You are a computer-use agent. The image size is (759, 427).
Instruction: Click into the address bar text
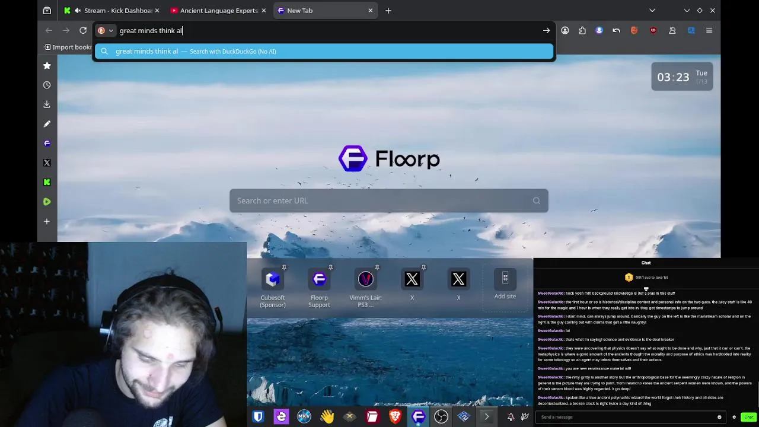tap(151, 30)
